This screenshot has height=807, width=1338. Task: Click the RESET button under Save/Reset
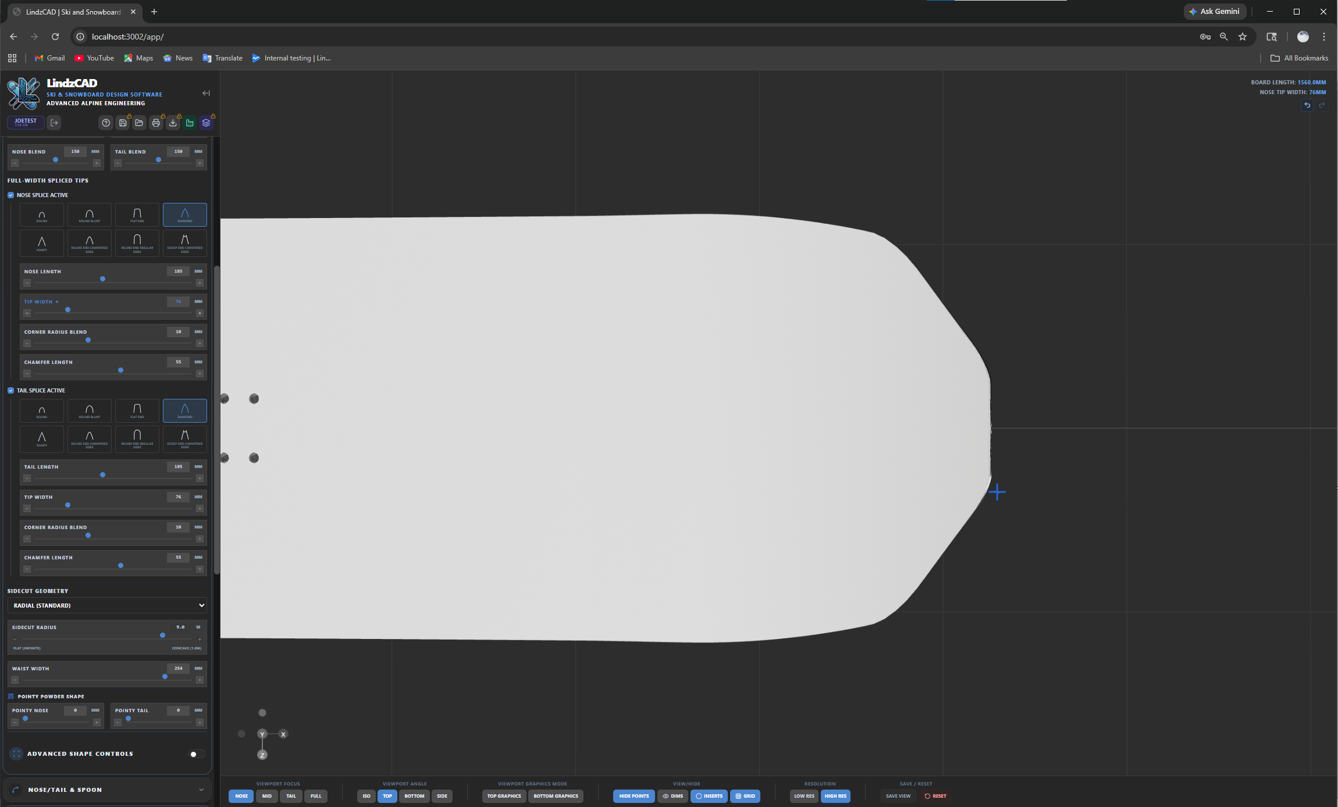pyautogui.click(x=935, y=796)
